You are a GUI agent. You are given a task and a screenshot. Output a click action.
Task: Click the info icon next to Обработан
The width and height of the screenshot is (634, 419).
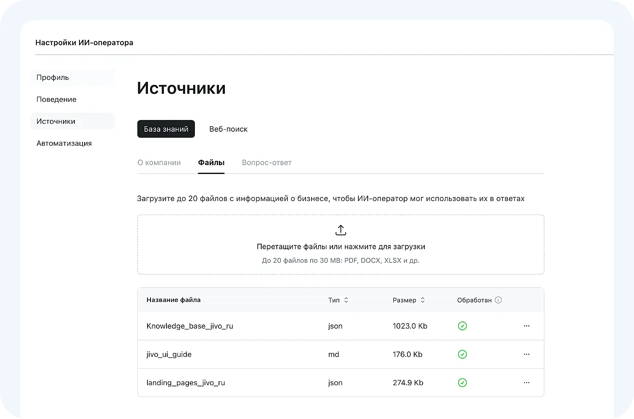coord(498,300)
